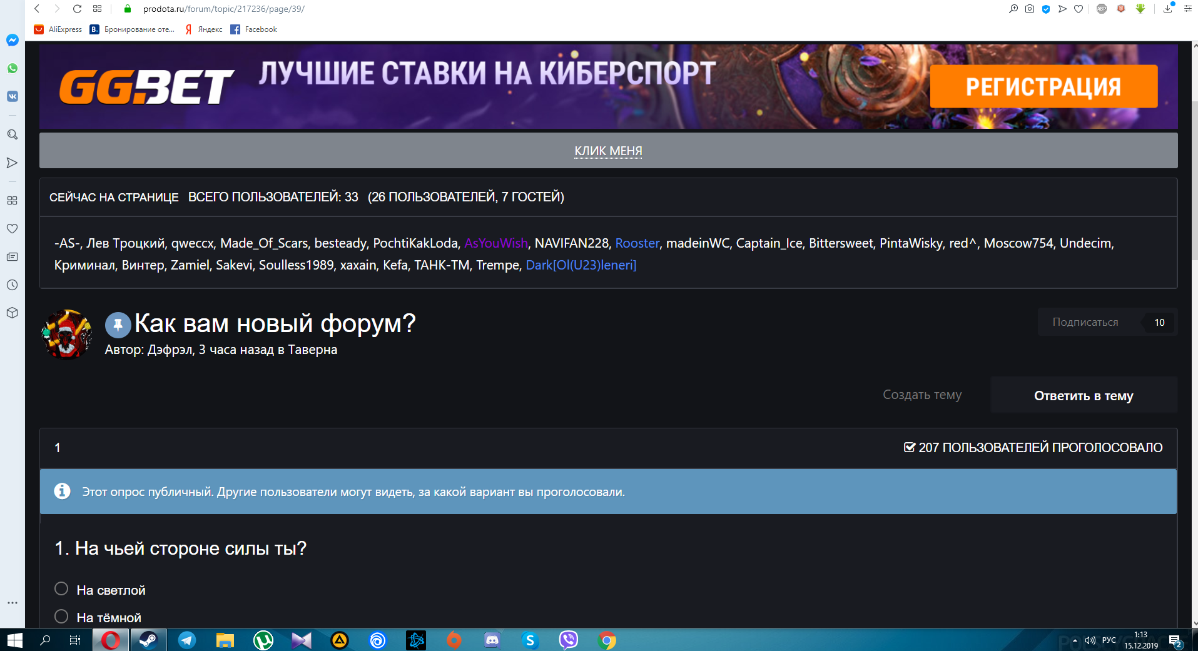Viewport: 1198px width, 651px height.
Task: Open Facebook Messenger in Opera sidebar
Action: (x=12, y=40)
